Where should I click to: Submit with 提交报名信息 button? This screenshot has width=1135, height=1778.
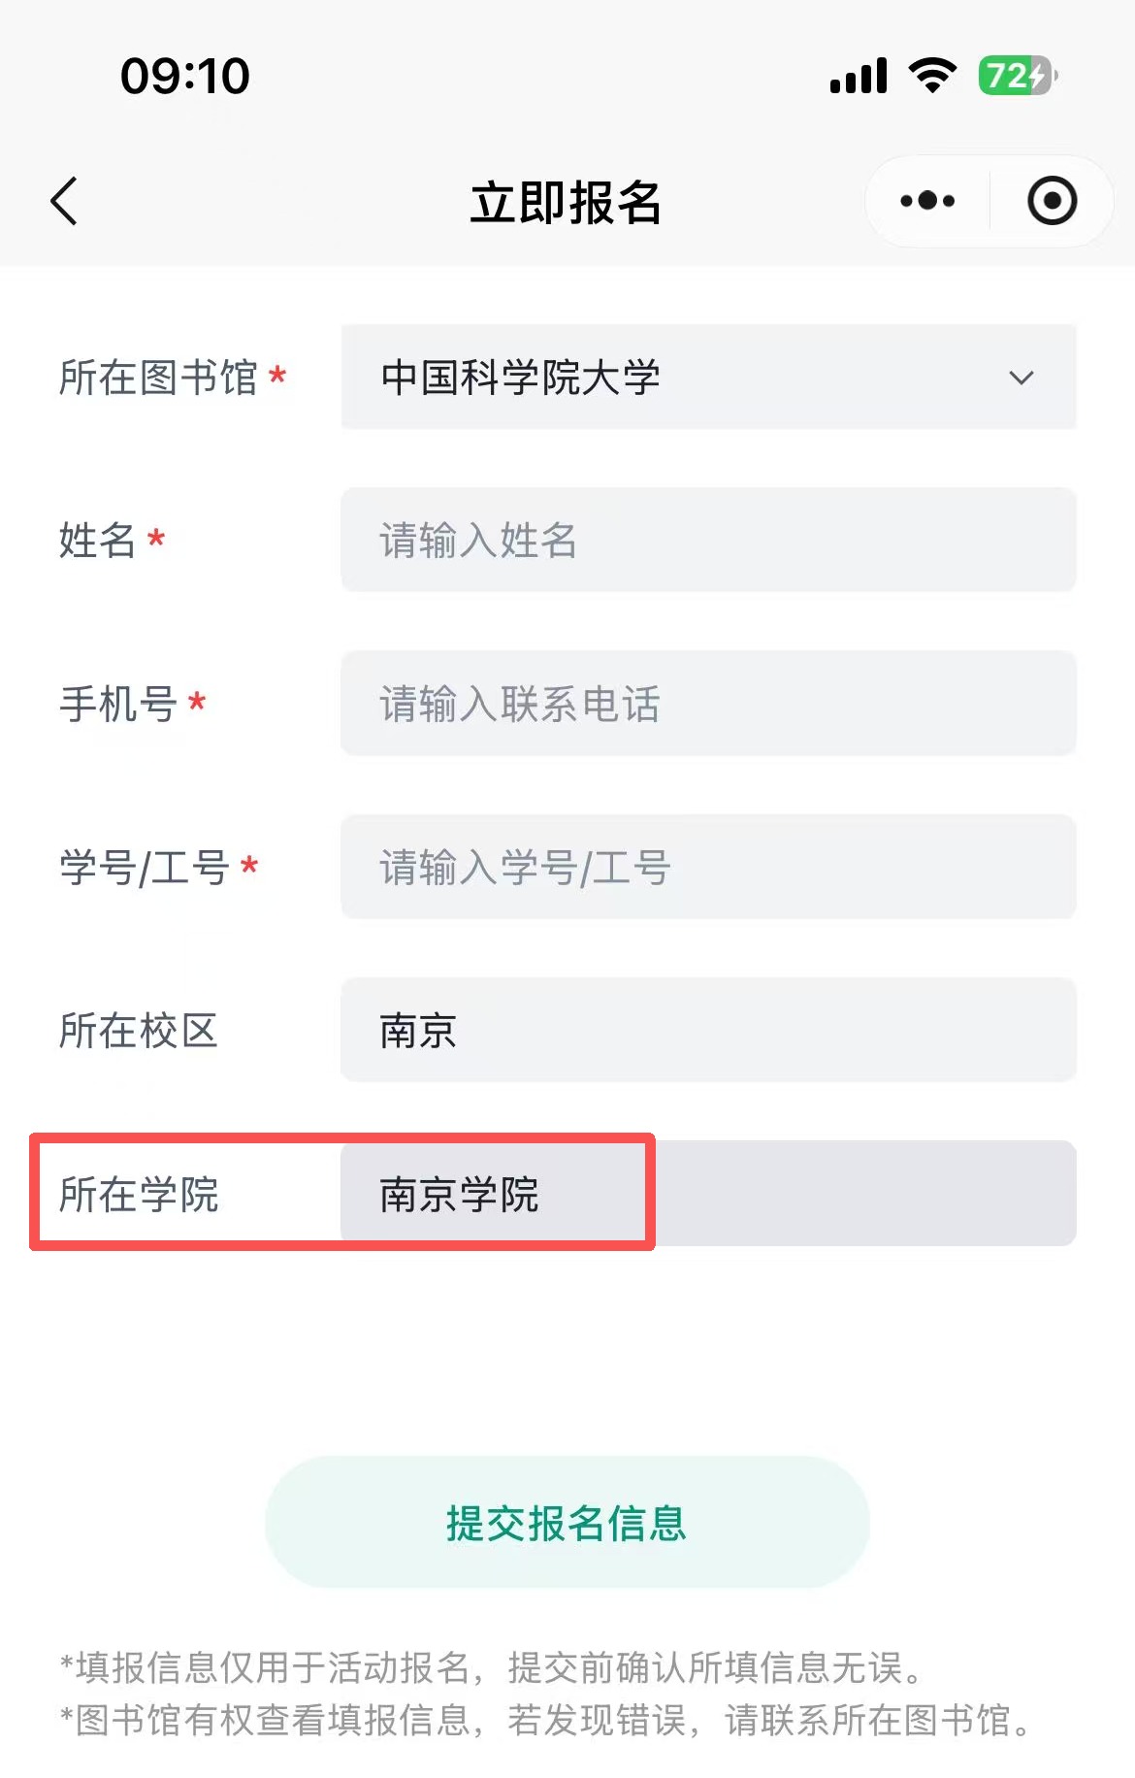pyautogui.click(x=567, y=1522)
